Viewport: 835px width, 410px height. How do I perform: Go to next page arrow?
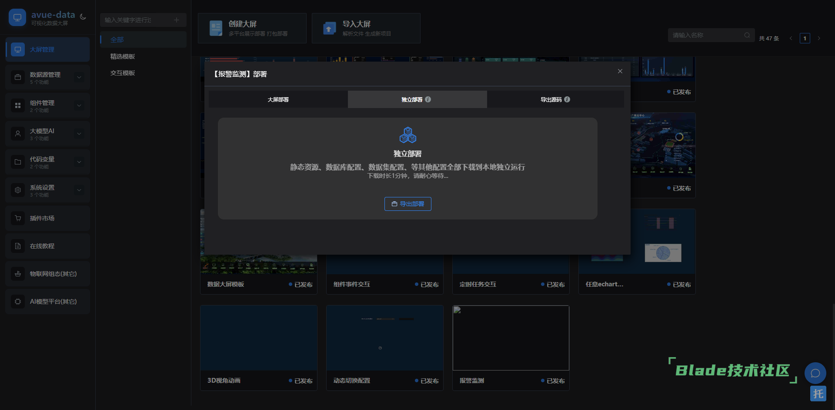click(x=819, y=38)
